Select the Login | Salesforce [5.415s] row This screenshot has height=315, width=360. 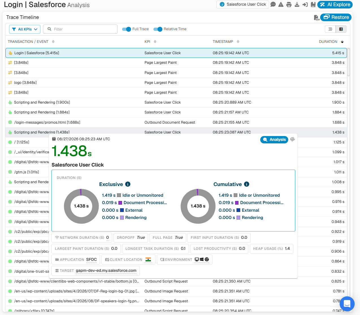tap(176, 53)
